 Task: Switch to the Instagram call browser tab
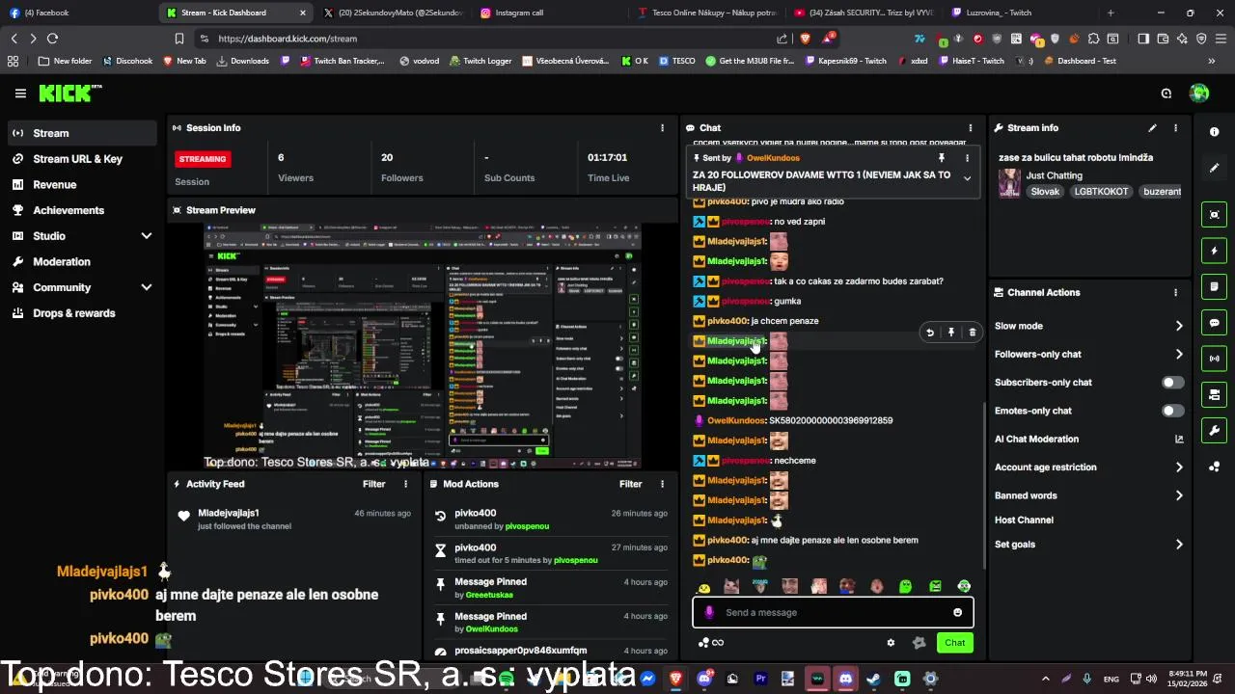pyautogui.click(x=546, y=13)
